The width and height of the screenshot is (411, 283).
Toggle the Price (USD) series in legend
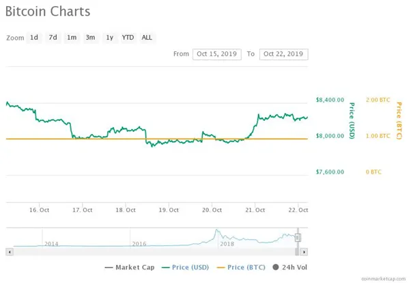coord(185,267)
